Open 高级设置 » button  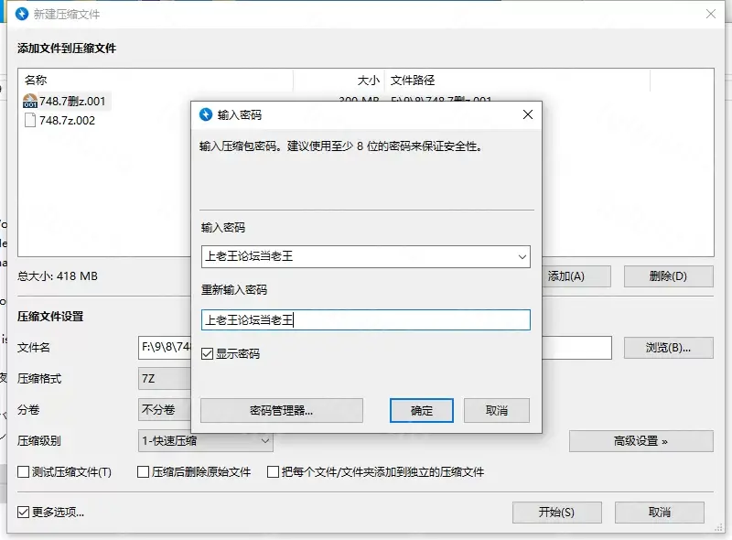point(641,440)
